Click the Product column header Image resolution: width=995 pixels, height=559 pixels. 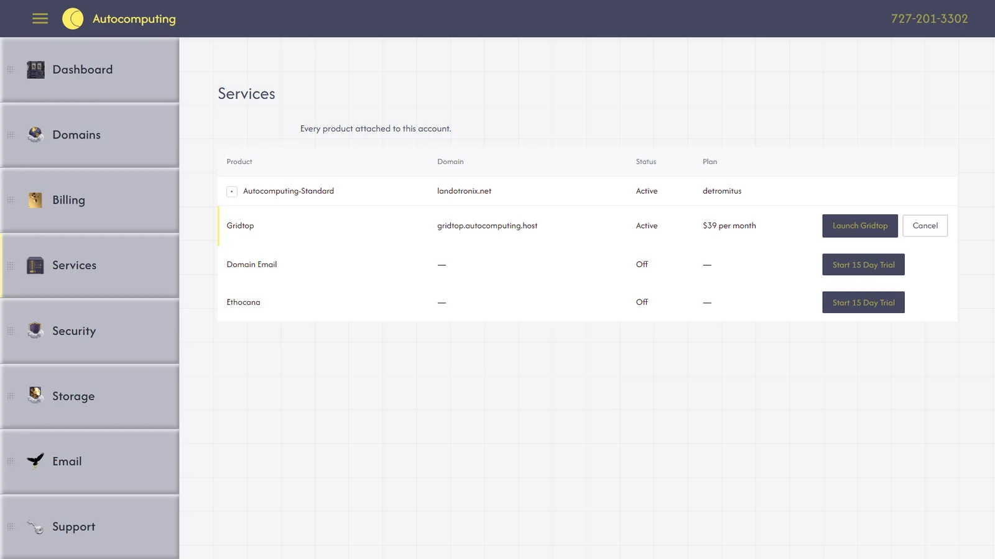point(239,161)
